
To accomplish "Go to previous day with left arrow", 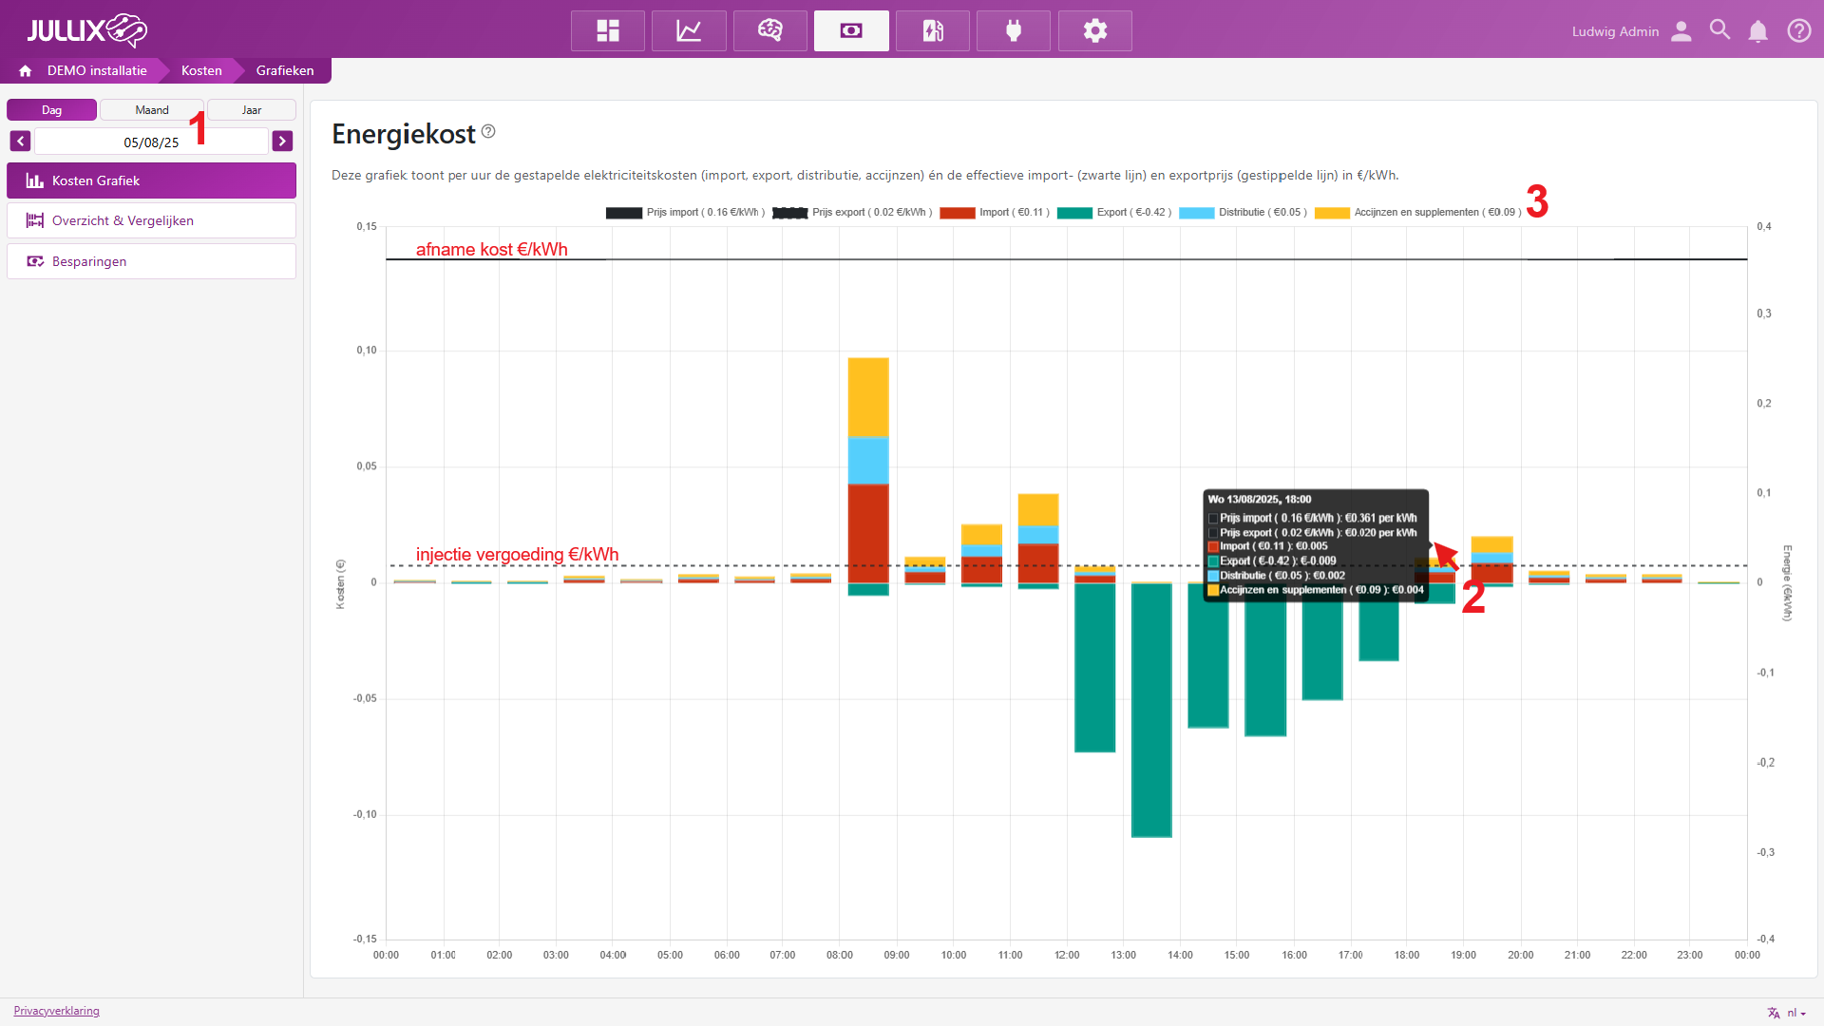I will tap(20, 142).
